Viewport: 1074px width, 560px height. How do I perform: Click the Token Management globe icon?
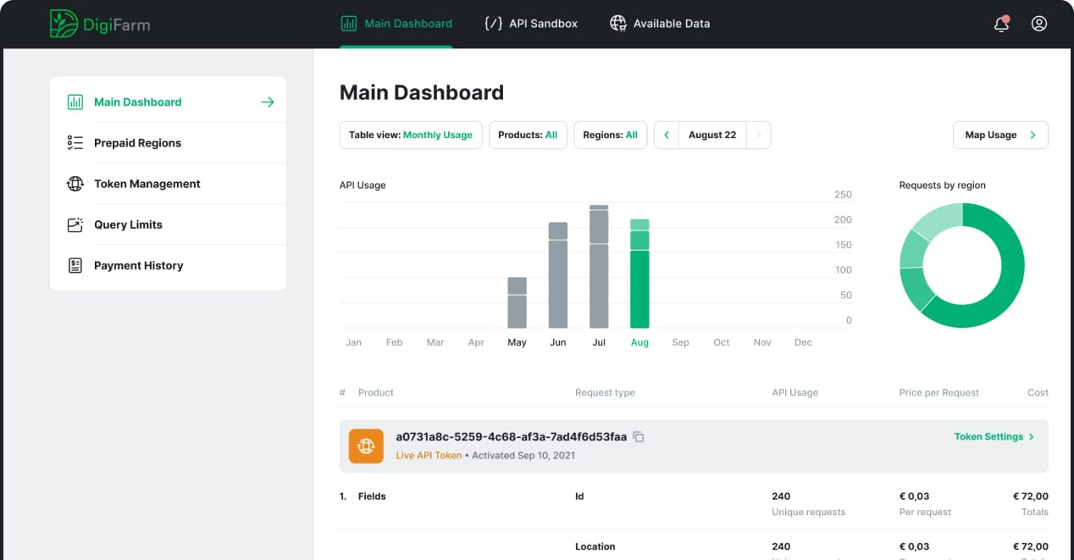pos(75,184)
